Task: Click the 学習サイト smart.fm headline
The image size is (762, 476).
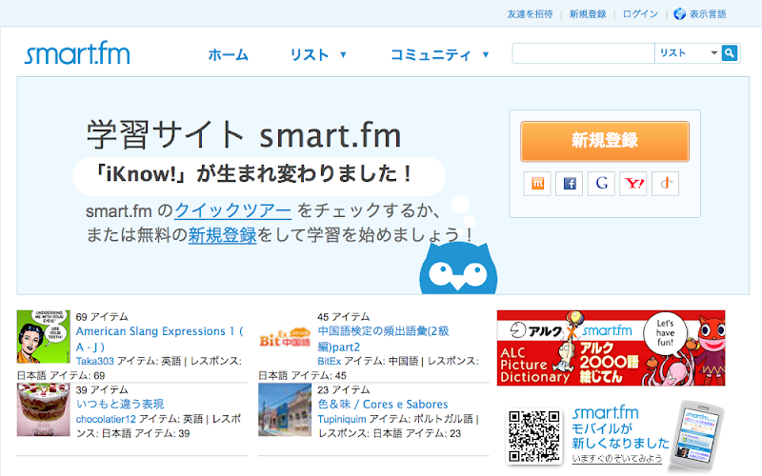Action: (244, 135)
